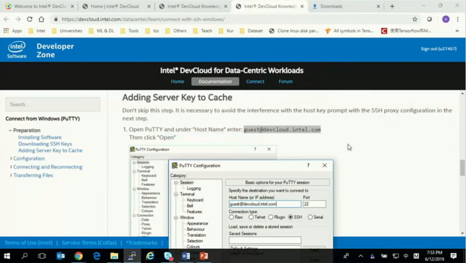This screenshot has height=263, width=466.
Task: Open Service Terms (Colfax) footer link
Action: [89, 243]
